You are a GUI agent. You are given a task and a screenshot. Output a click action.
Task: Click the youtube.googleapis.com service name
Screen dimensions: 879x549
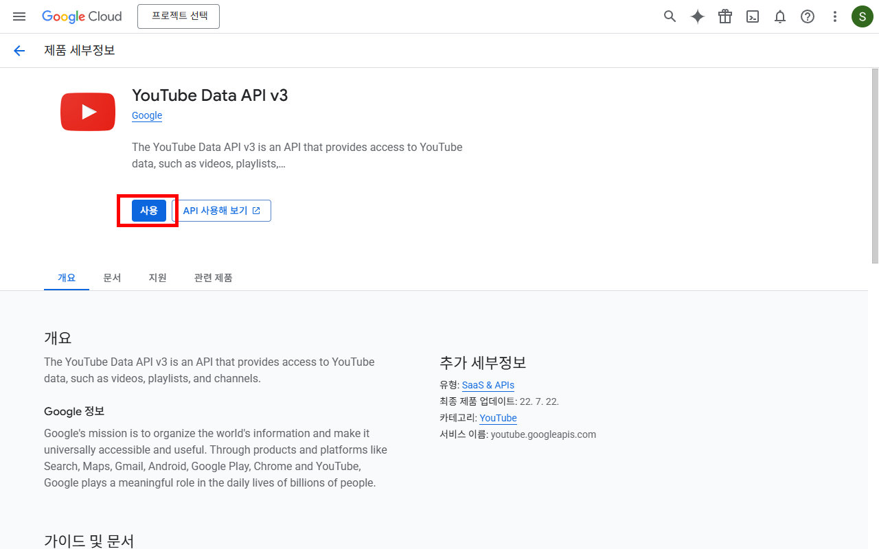pyautogui.click(x=543, y=434)
